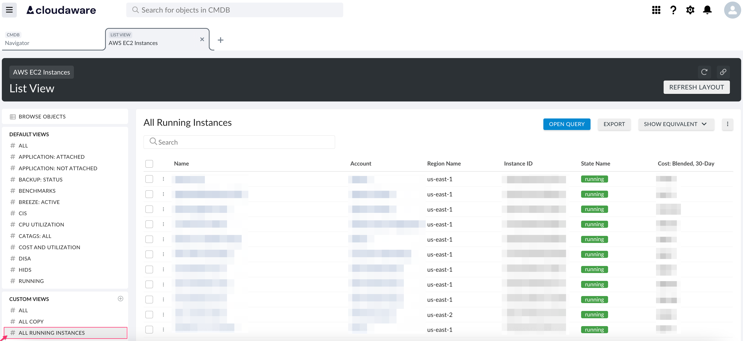
Task: Sort by Cost: Blended, 30-Day column
Action: [x=686, y=164]
